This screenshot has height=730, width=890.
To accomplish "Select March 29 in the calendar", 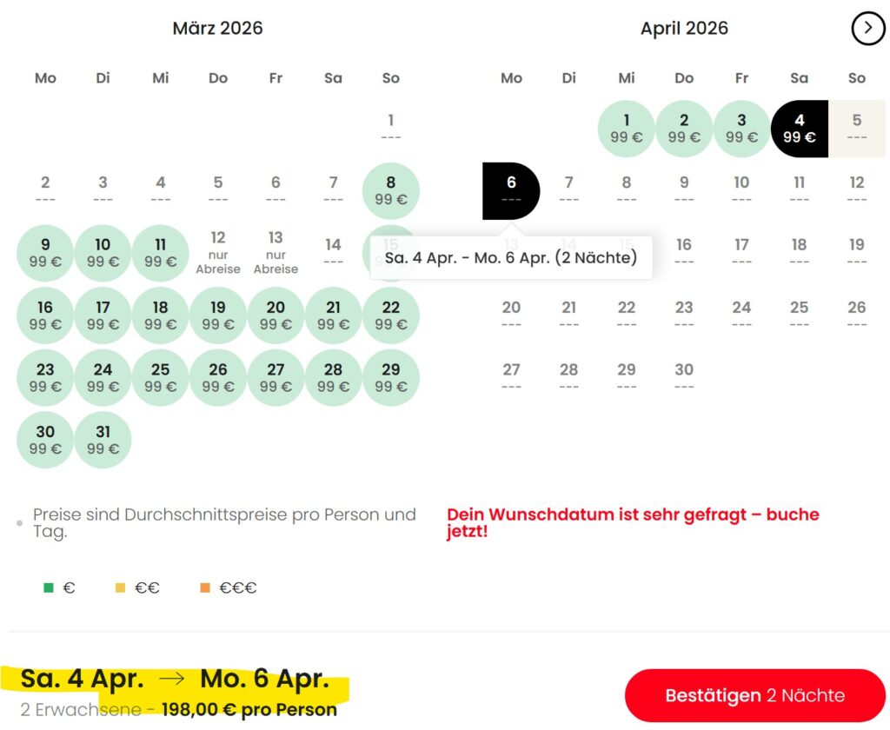I will (391, 377).
